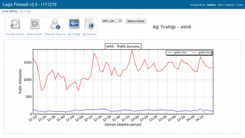Image resolution: width=245 pixels, height=138 pixels.
Task: Open the Ağ İzleme gear document icon
Action: coord(90,24)
